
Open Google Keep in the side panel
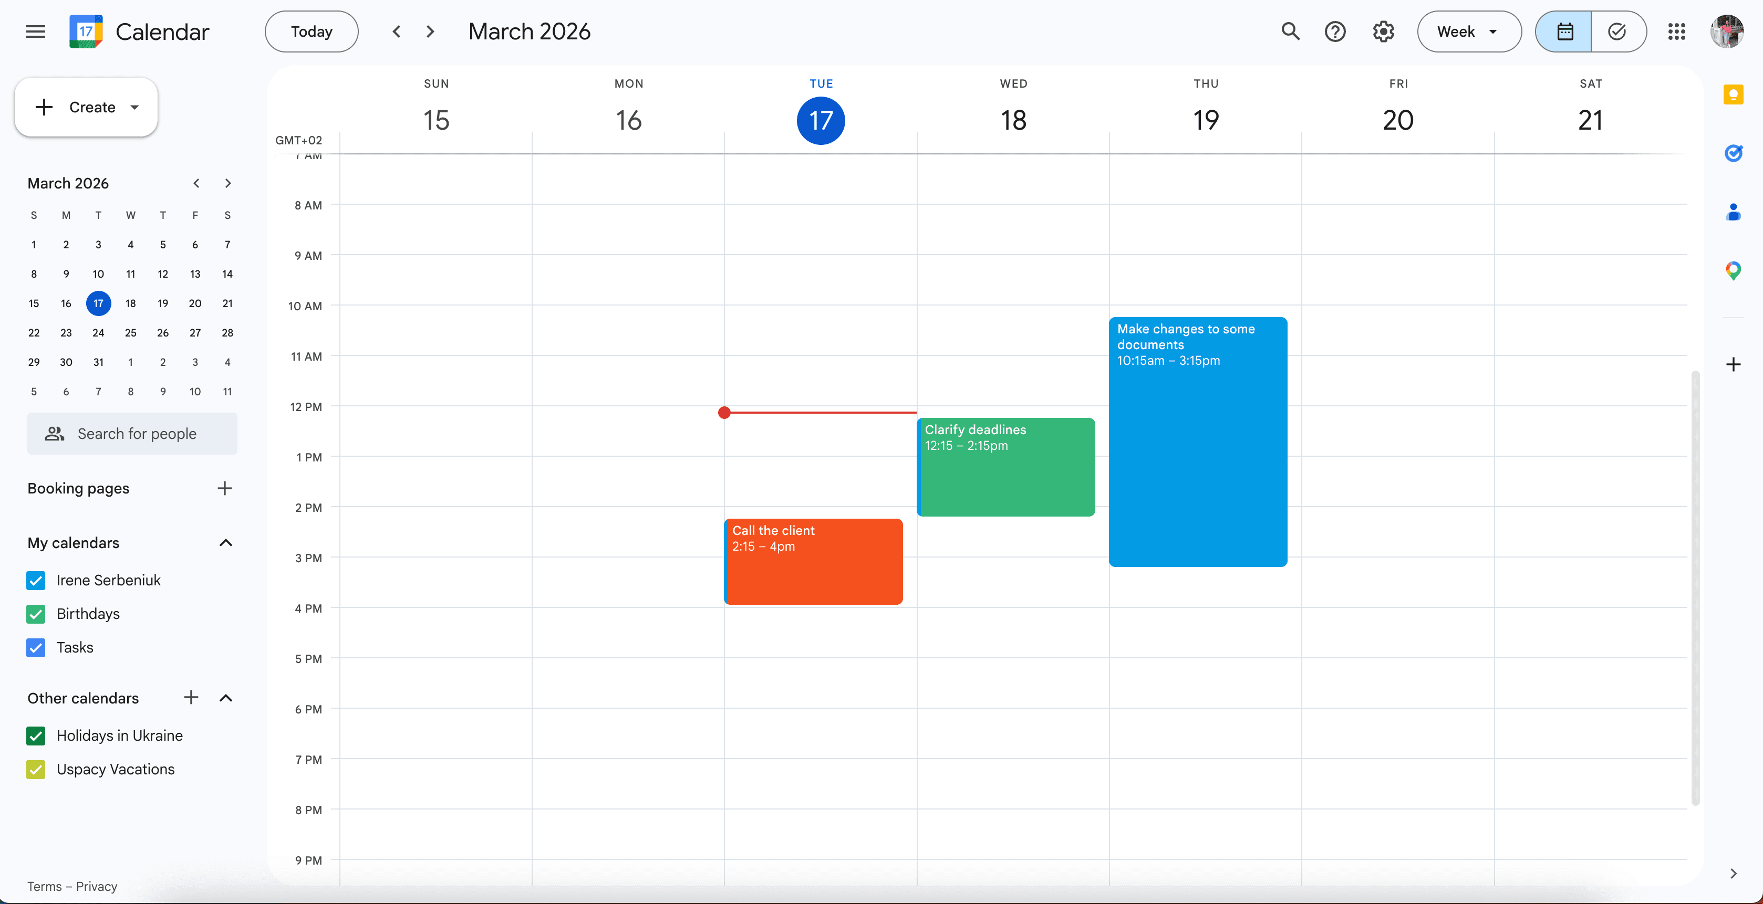(x=1734, y=95)
